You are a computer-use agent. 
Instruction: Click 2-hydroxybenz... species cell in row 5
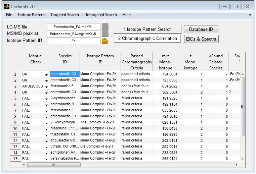coord(65,98)
